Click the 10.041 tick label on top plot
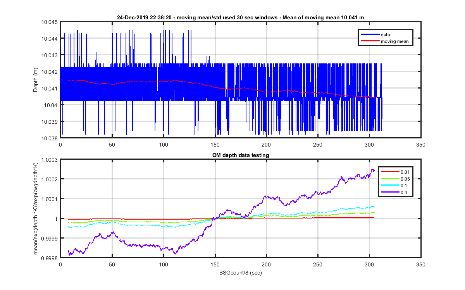This screenshot has height=290, width=465. [x=49, y=89]
